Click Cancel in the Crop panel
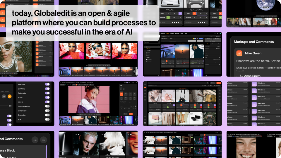281x158 pixels. click(x=125, y=114)
